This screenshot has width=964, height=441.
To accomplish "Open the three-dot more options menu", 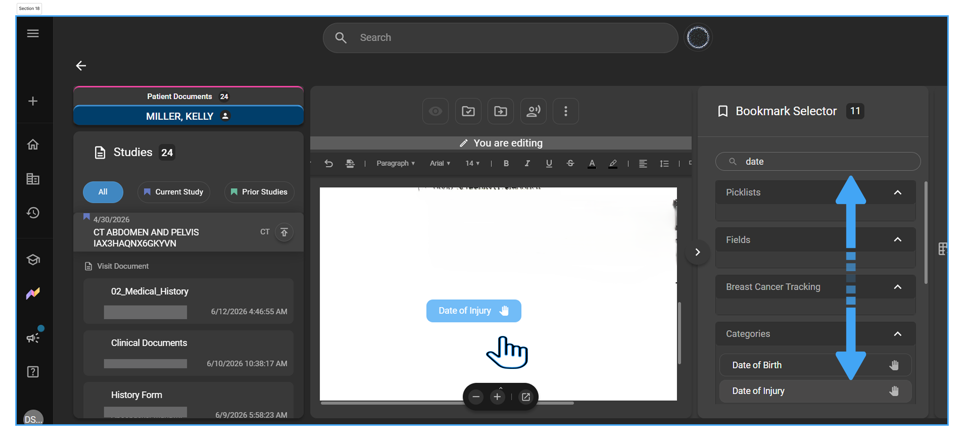I will [x=566, y=111].
